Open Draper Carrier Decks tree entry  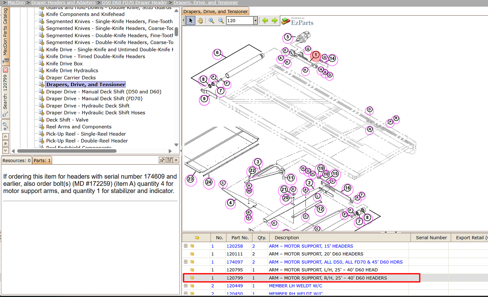click(x=71, y=78)
